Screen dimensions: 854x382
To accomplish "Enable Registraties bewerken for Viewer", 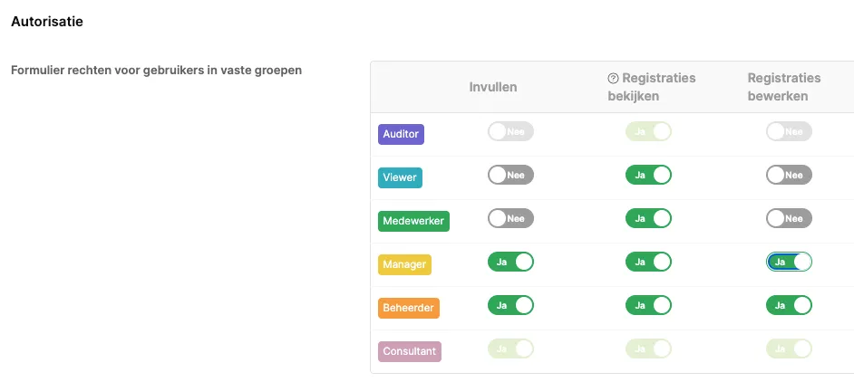I will coord(789,175).
